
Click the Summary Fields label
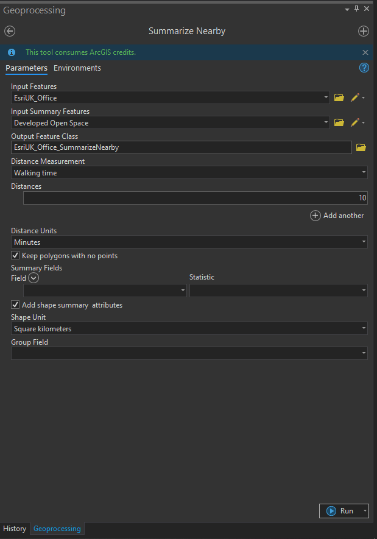(37, 268)
